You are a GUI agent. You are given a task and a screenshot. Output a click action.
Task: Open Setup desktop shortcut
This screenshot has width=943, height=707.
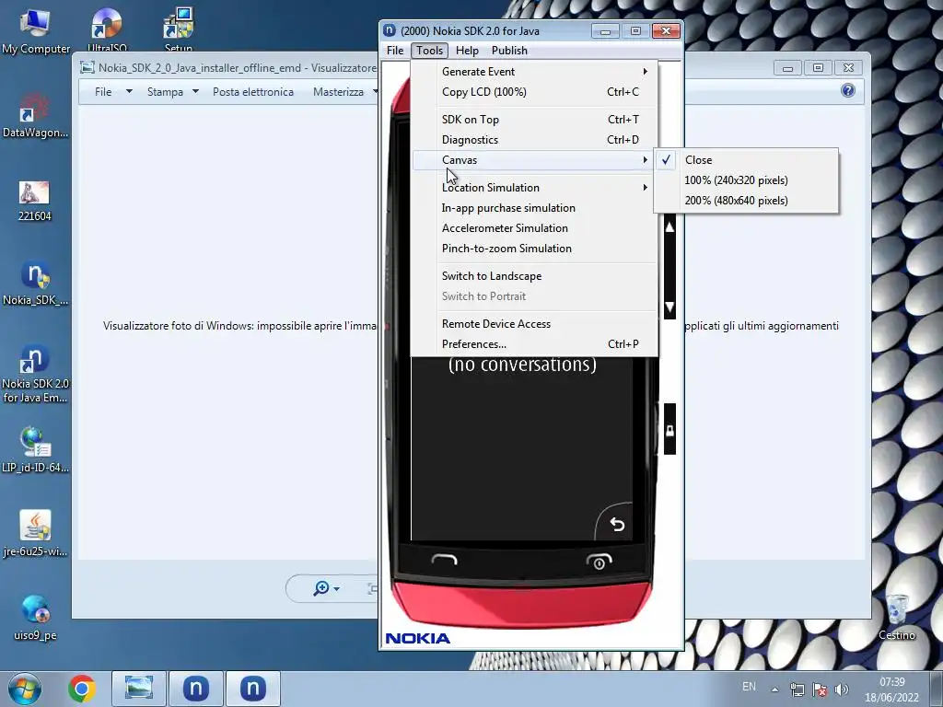[x=178, y=30]
